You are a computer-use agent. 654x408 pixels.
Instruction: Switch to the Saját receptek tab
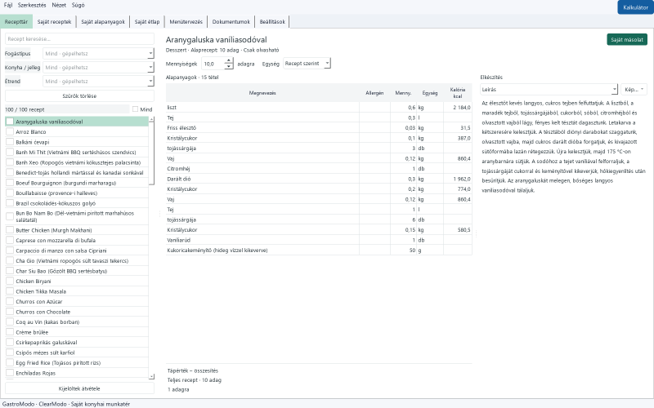click(54, 22)
